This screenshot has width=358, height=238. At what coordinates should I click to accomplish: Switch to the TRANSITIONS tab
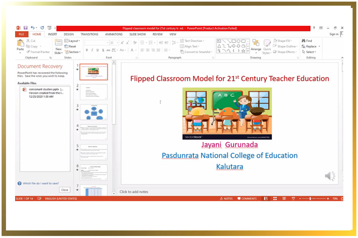tap(89, 34)
